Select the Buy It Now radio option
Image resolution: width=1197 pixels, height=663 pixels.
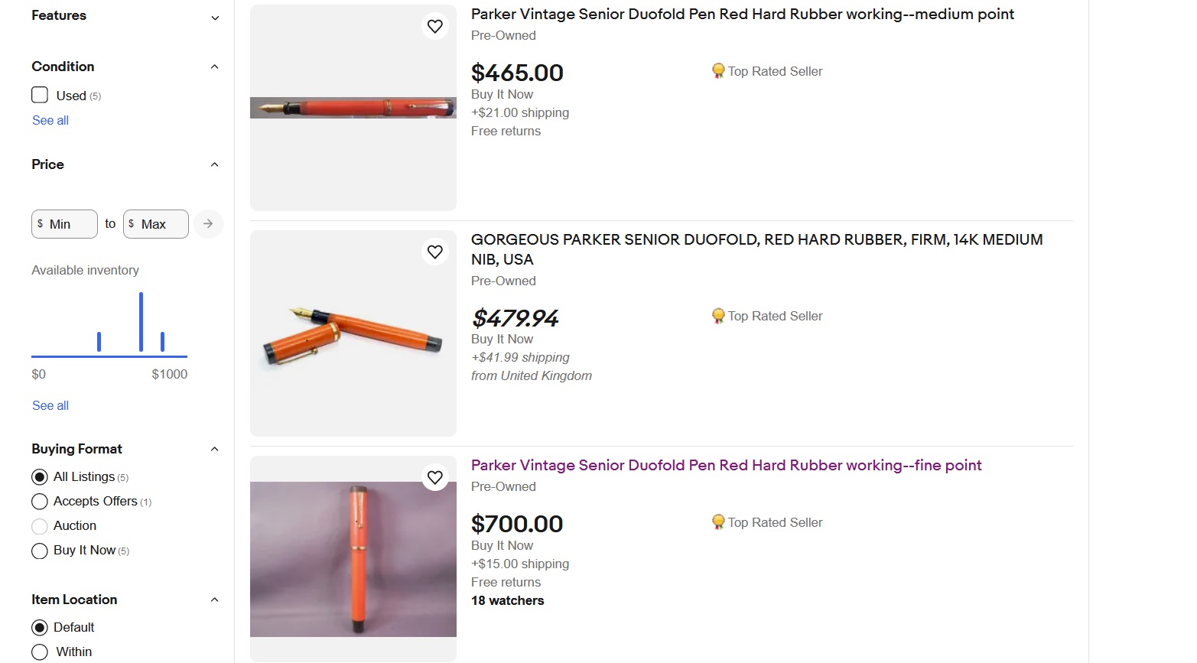40,551
